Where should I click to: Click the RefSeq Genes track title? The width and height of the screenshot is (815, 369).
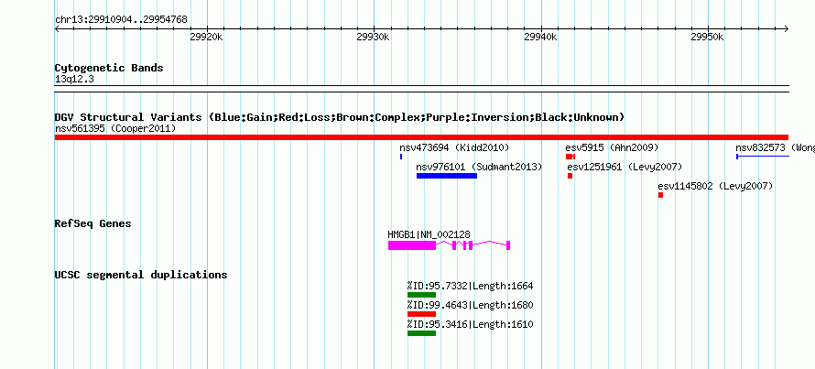[x=93, y=223]
